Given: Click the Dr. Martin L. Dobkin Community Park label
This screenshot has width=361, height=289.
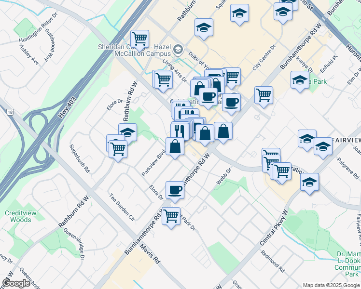Looking at the screenshot, I should [348, 264].
